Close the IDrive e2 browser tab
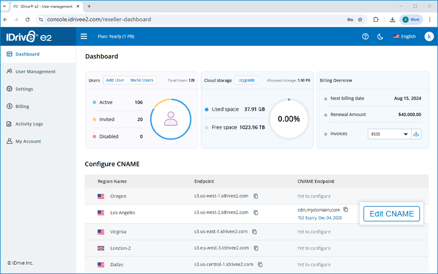 (78, 7)
